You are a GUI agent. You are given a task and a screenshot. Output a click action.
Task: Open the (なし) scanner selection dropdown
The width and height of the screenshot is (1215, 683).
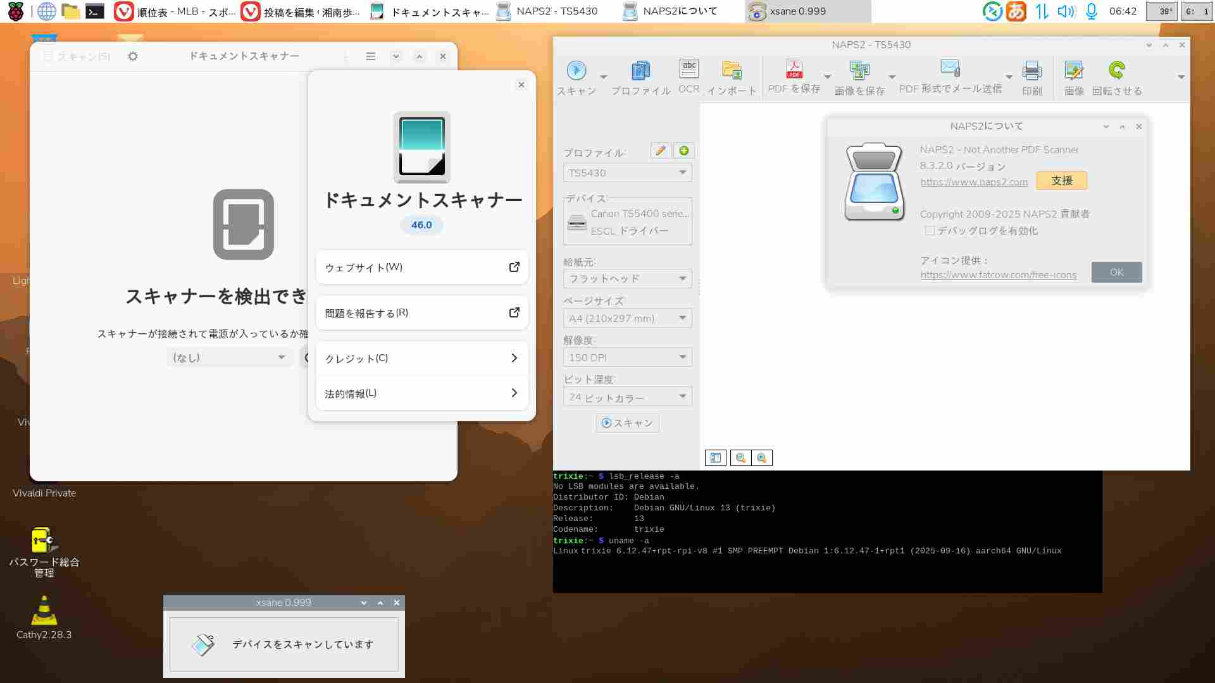tap(229, 357)
